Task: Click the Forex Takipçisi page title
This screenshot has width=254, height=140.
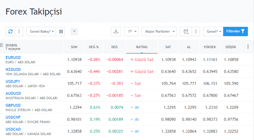Action: 34,12
